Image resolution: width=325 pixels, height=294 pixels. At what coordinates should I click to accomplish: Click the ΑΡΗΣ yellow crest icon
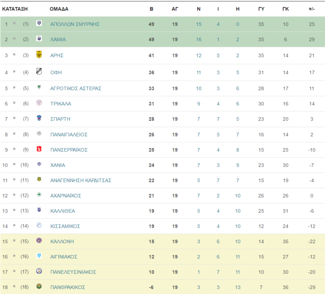point(39,54)
